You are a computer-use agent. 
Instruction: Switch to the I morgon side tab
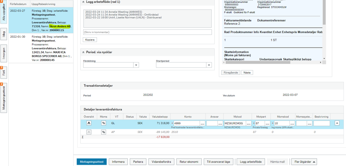pyautogui.click(x=3, y=54)
